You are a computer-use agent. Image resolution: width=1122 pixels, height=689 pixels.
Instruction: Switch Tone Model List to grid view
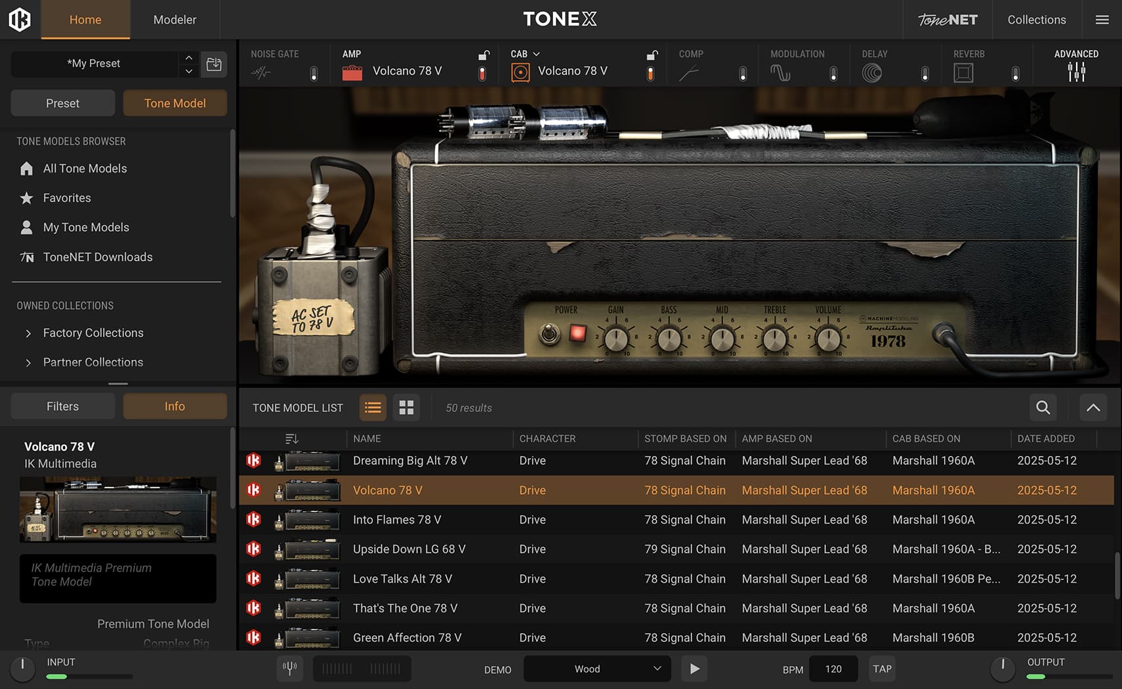406,407
